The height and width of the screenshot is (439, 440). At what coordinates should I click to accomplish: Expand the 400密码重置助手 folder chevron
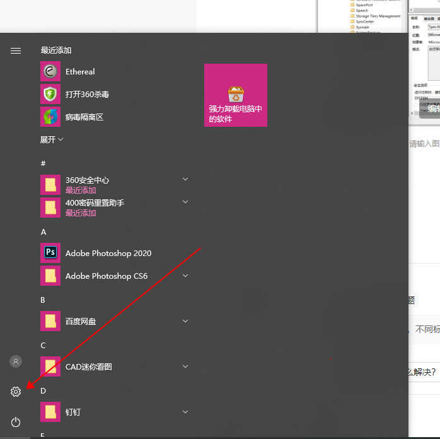[x=185, y=202]
